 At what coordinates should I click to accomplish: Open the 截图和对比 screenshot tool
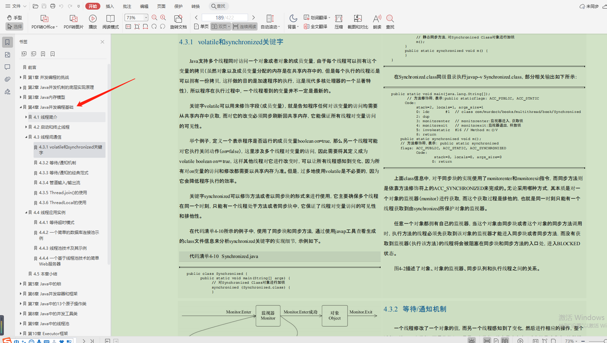(358, 22)
